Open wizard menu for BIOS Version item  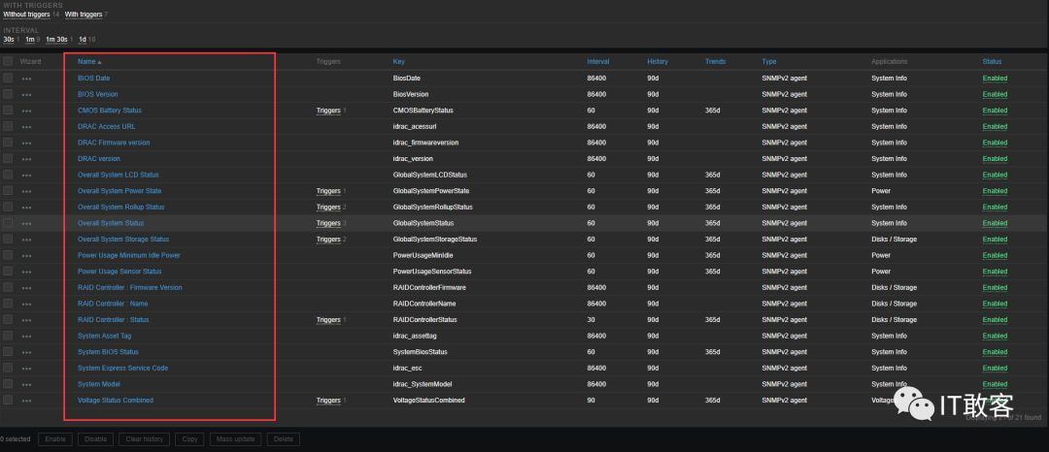(26, 95)
